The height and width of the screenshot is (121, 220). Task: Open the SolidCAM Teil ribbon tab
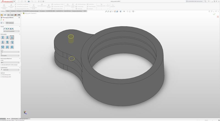pyautogui.click(x=59, y=11)
